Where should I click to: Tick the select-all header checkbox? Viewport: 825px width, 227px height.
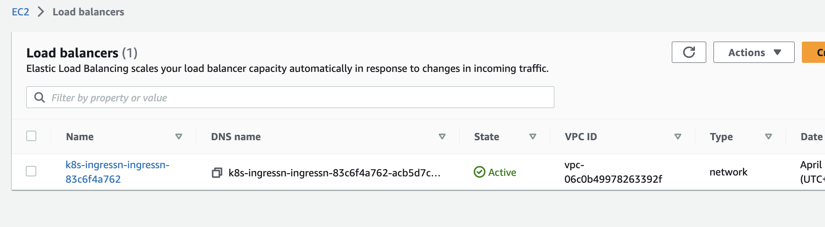[x=31, y=136]
